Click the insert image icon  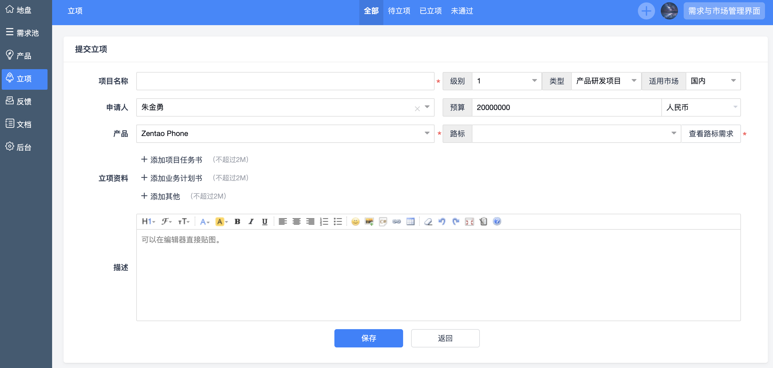click(x=369, y=222)
